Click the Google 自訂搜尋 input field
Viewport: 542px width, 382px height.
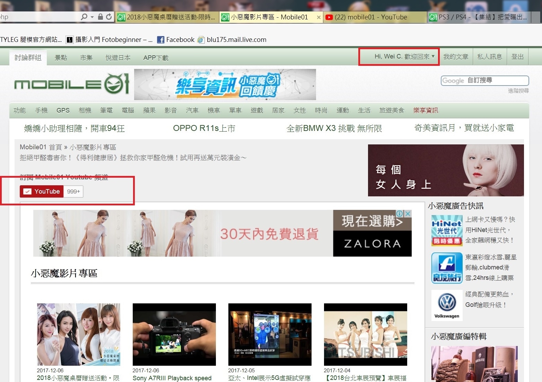(485, 80)
